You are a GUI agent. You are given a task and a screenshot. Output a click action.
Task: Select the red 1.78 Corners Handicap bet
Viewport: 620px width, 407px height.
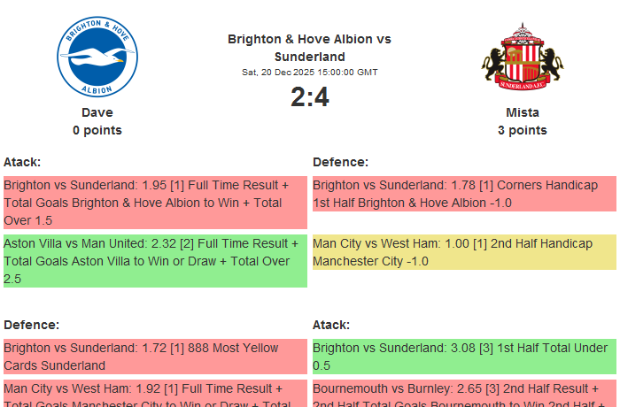click(x=464, y=194)
